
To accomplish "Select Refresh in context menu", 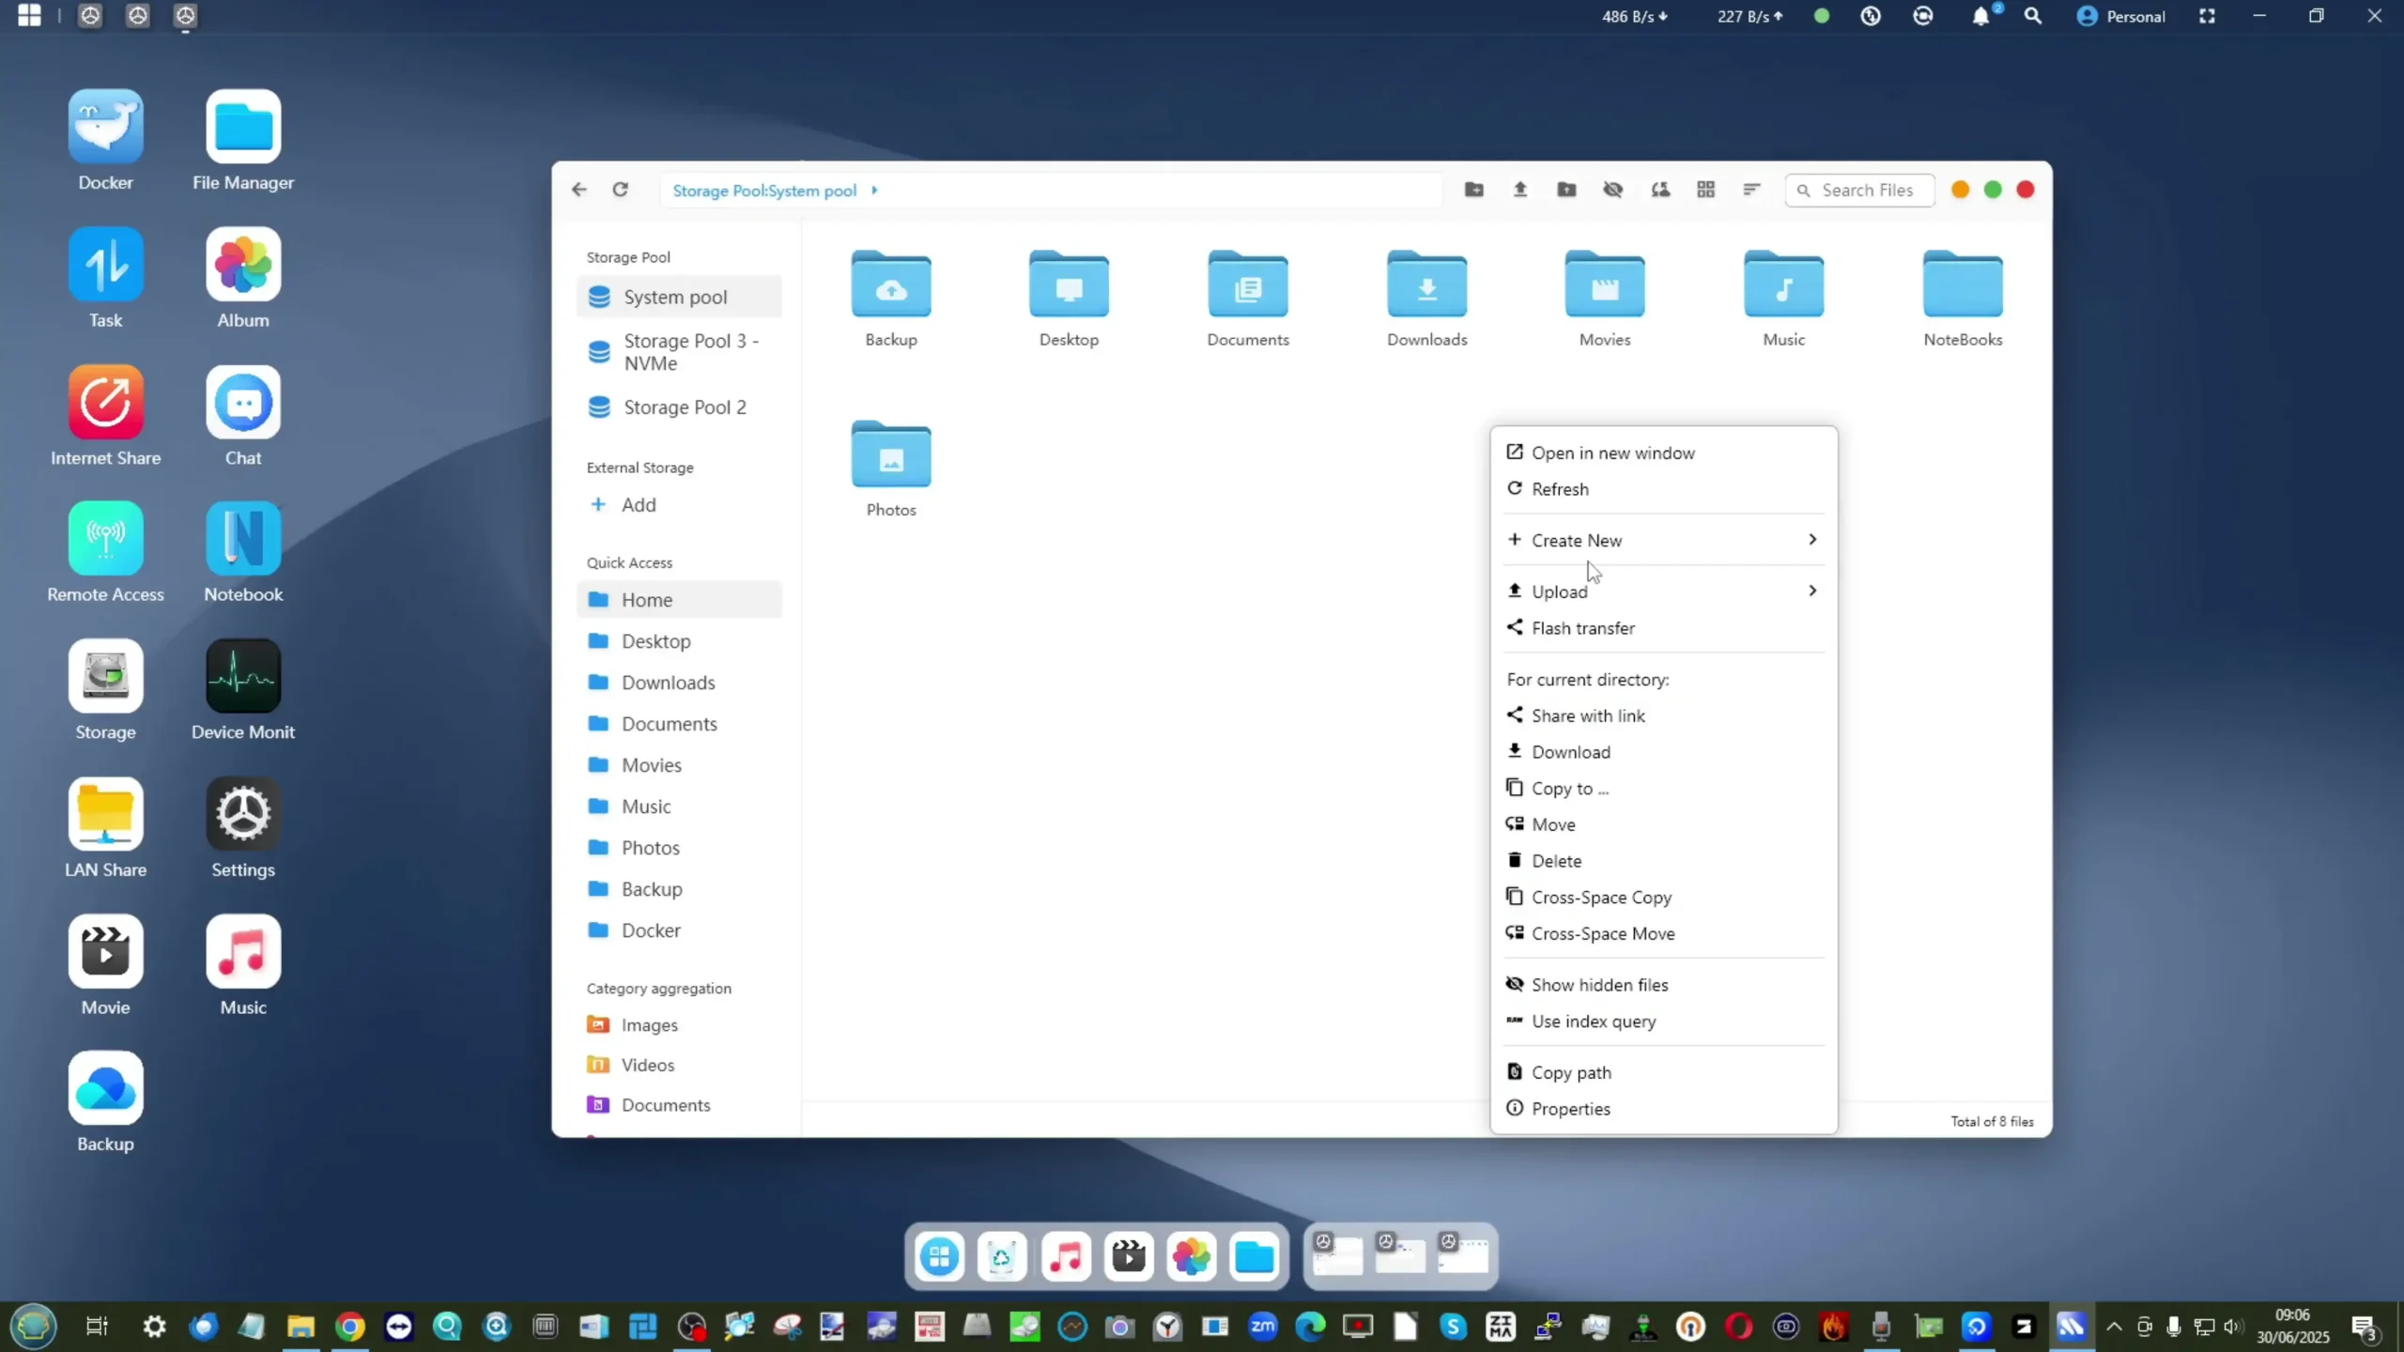I will pyautogui.click(x=1664, y=489).
